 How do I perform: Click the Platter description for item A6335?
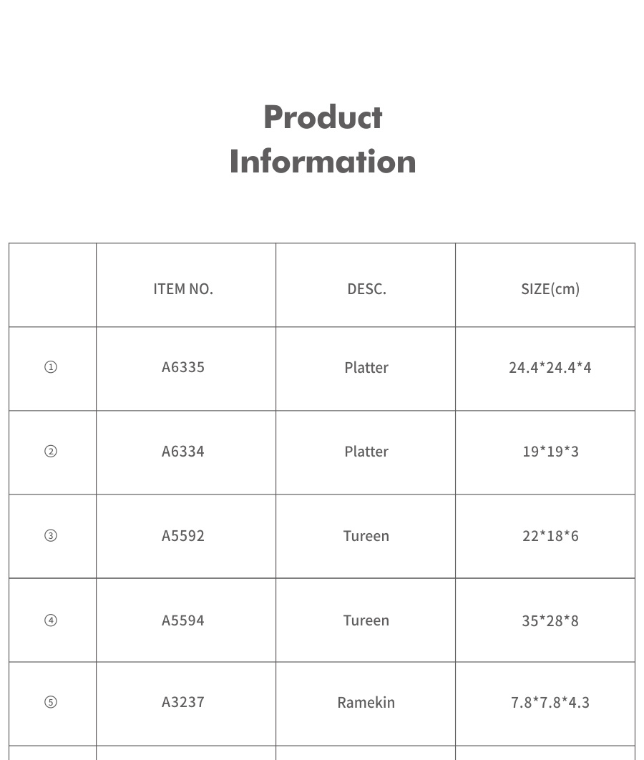[366, 368]
